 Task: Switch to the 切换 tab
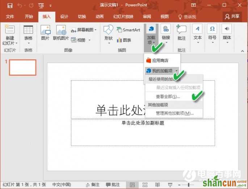pos(82,17)
